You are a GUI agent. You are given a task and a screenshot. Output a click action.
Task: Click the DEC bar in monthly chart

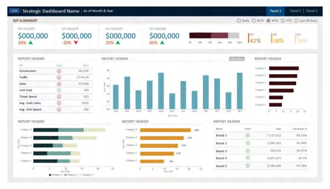tap(240, 90)
